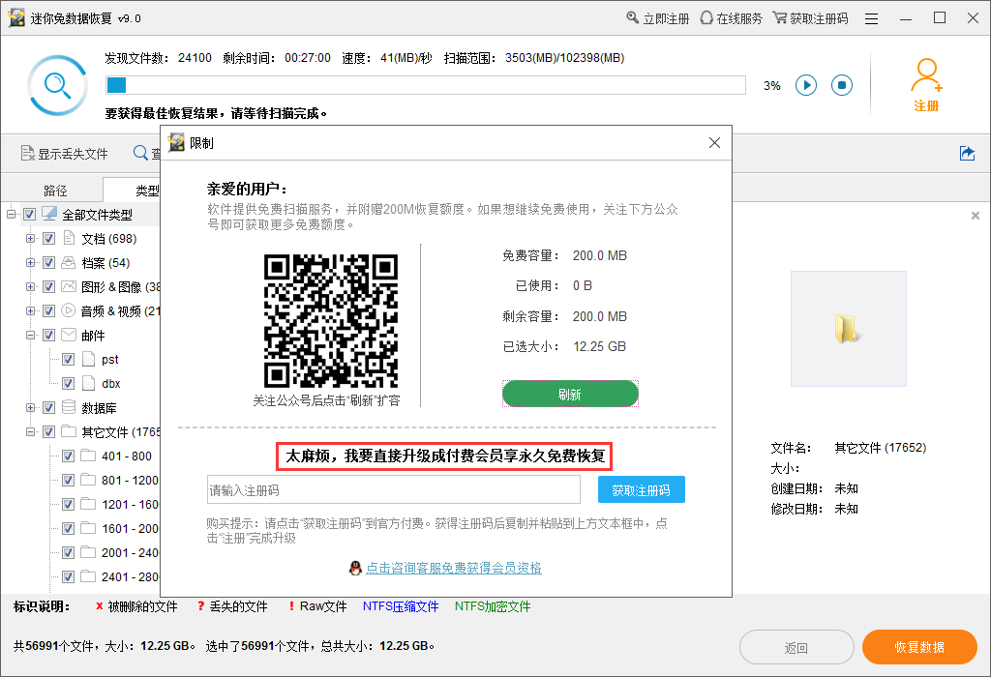The height and width of the screenshot is (677, 991).
Task: Click the QR code image
Action: coord(331,321)
